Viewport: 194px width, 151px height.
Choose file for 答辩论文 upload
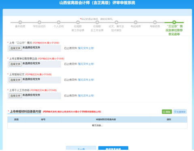(x=15, y=80)
